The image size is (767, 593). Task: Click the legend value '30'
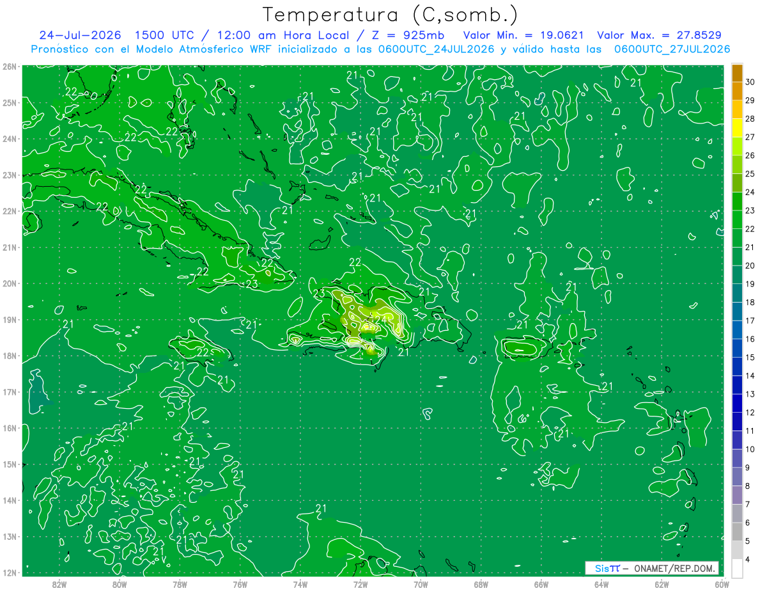tap(750, 82)
